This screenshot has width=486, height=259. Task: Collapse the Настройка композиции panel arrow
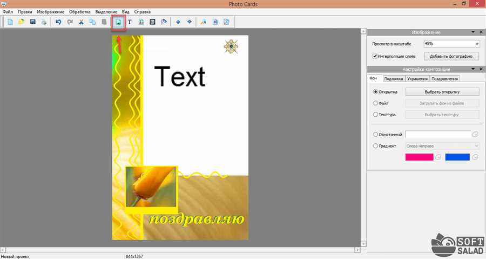[x=473, y=69]
